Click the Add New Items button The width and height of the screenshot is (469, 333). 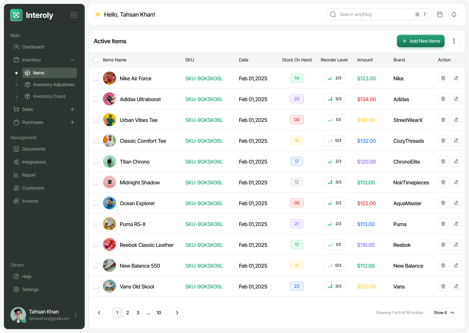420,41
